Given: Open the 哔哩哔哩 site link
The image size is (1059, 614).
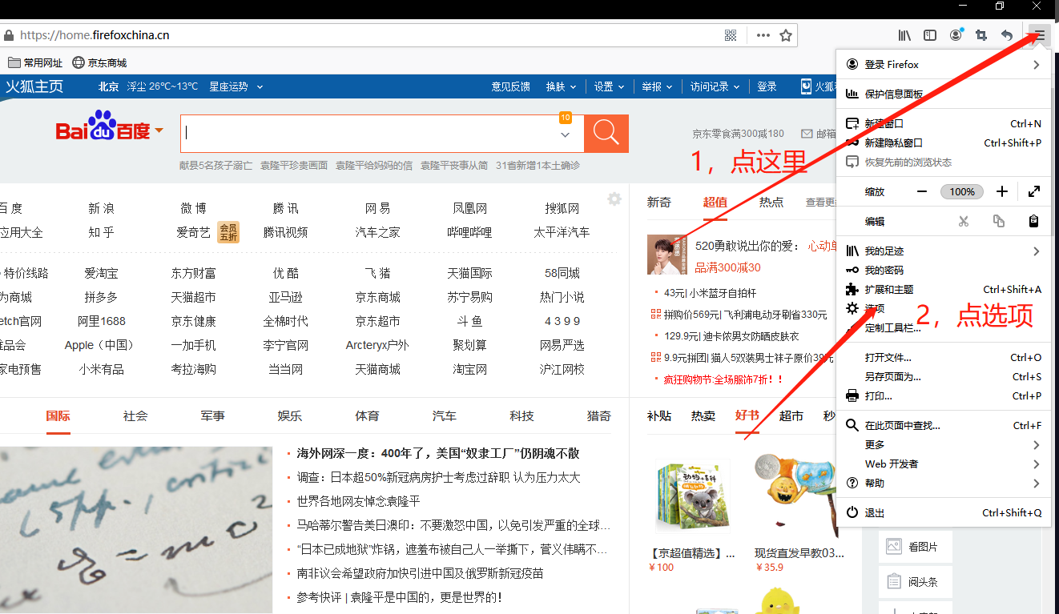Looking at the screenshot, I should 469,232.
